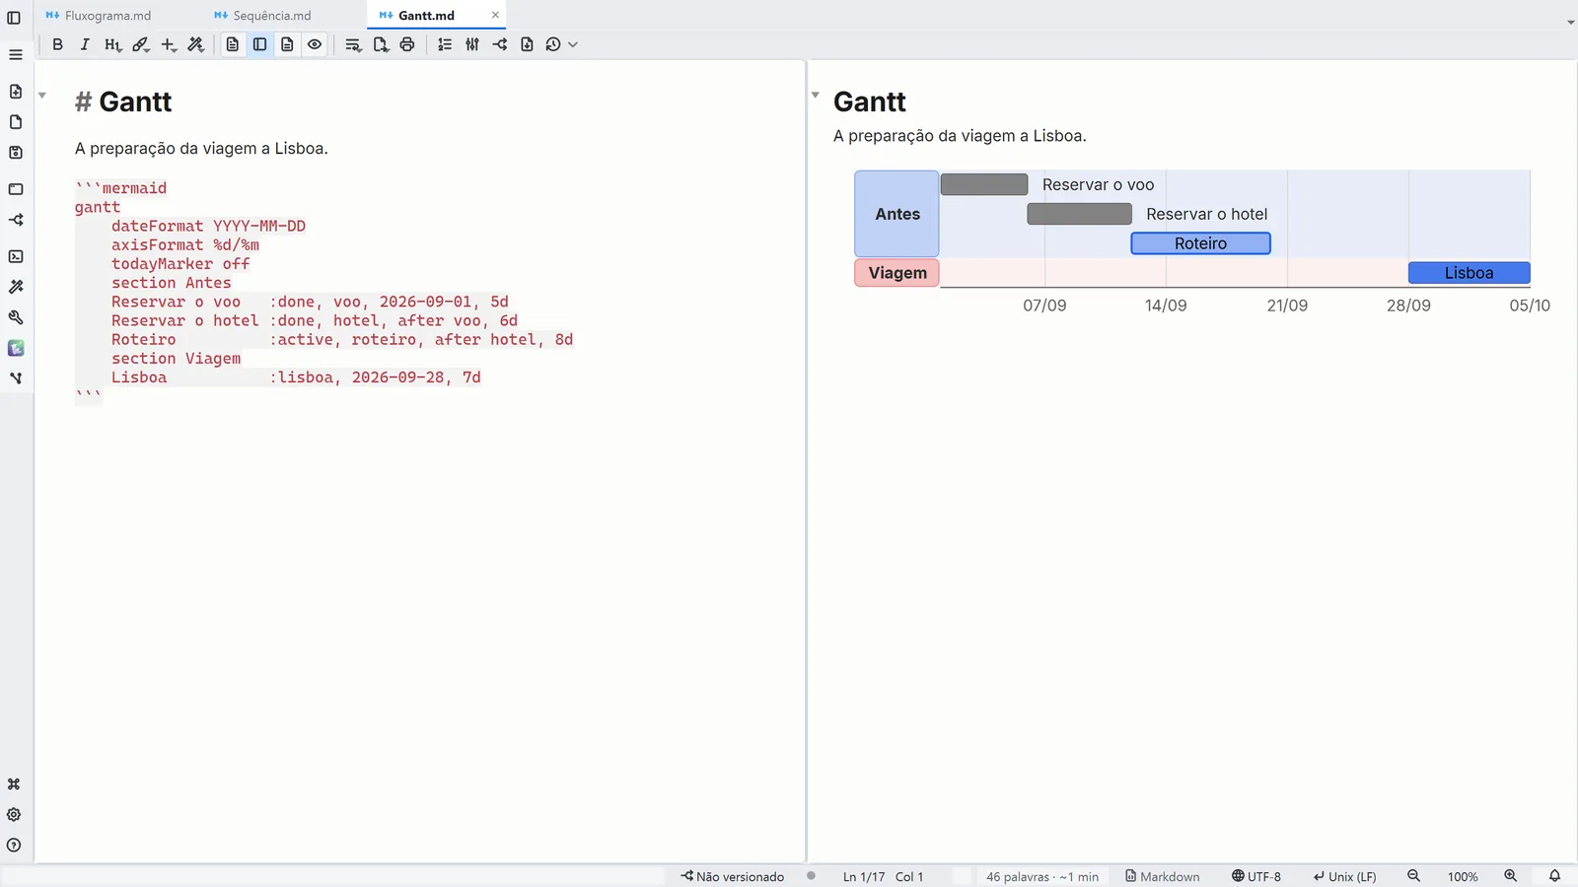
Task: Click the numbered list icon
Action: pyautogui.click(x=445, y=44)
